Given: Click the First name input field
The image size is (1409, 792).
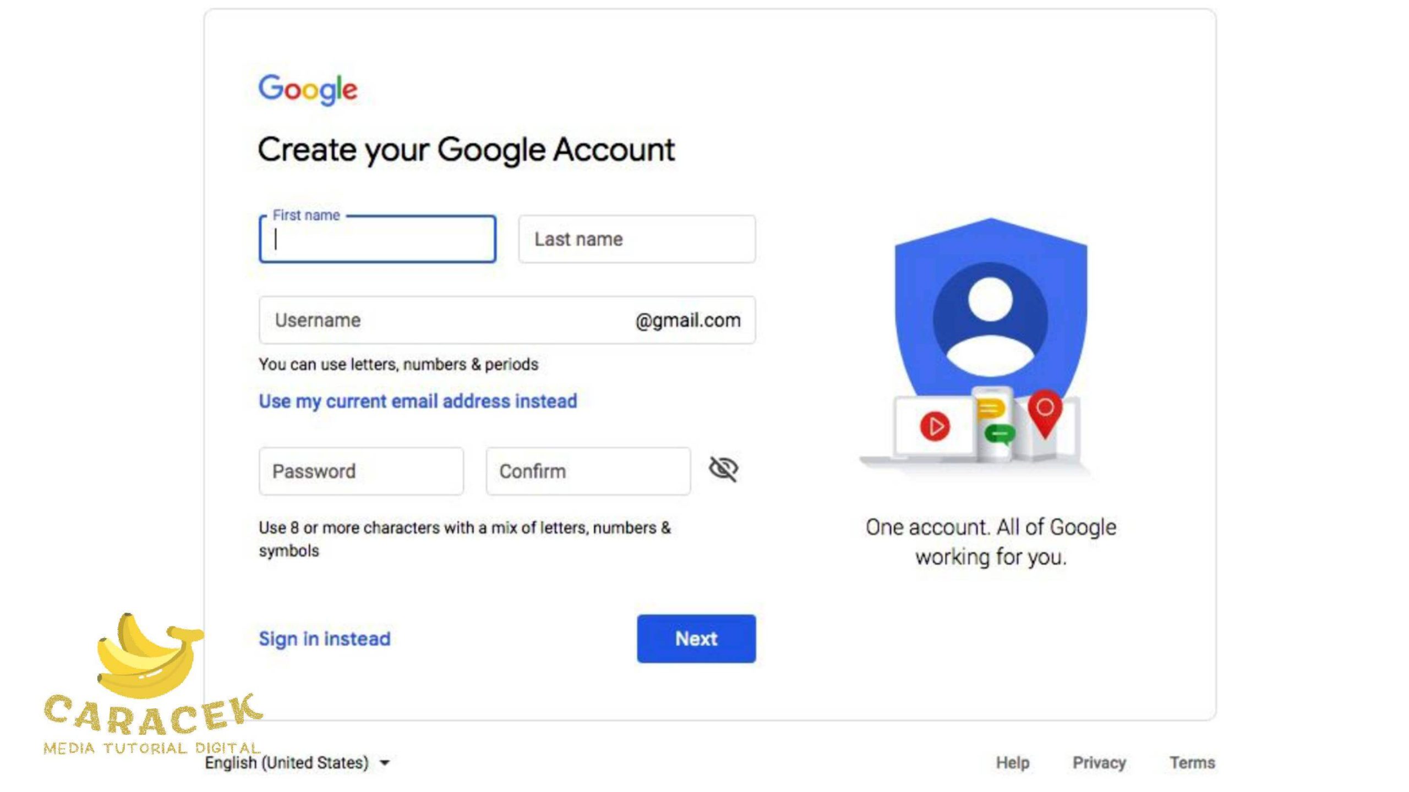Looking at the screenshot, I should coord(376,239).
